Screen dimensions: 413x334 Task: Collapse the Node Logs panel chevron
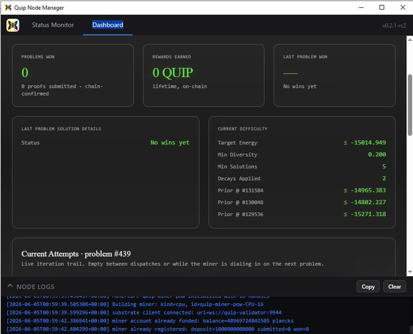[10, 286]
